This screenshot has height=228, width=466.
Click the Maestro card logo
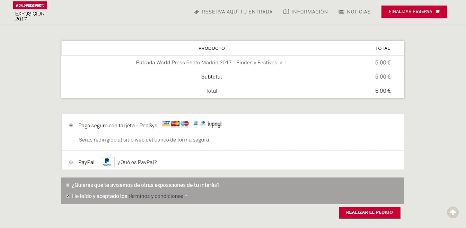[x=185, y=123]
